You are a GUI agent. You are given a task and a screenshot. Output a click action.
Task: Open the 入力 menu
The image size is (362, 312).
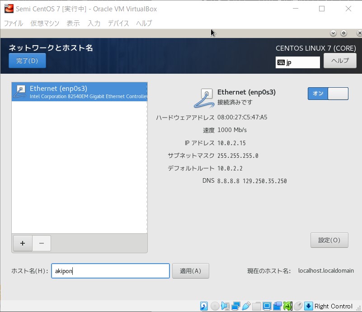pos(94,23)
